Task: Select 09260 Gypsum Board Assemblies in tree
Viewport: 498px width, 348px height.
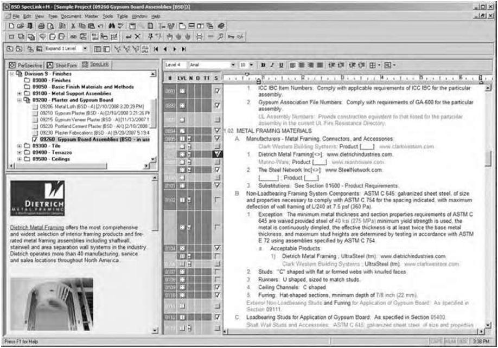Action: click(94, 139)
